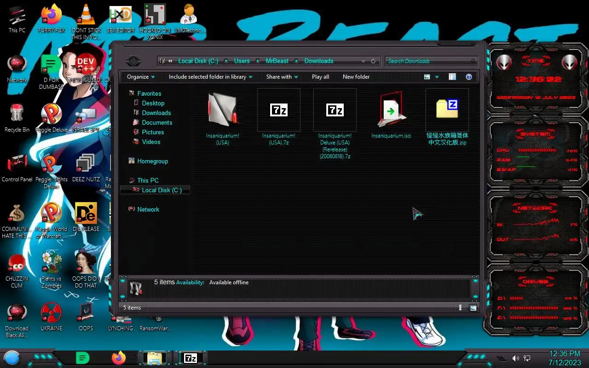This screenshot has height=368, width=589.
Task: Click breadcrumb separator after MrBeast
Action: 296,61
